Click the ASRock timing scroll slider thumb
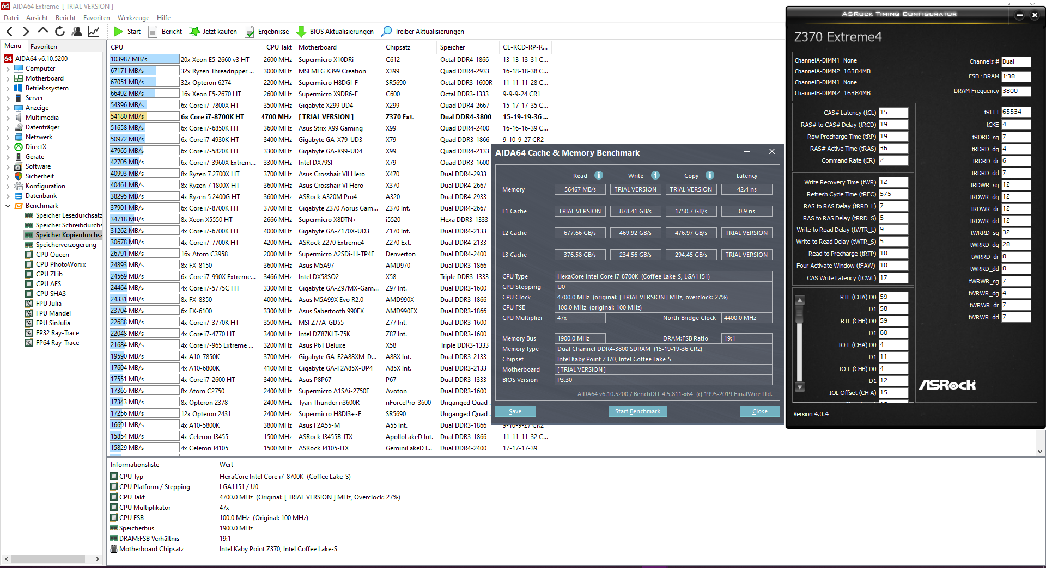 click(800, 314)
